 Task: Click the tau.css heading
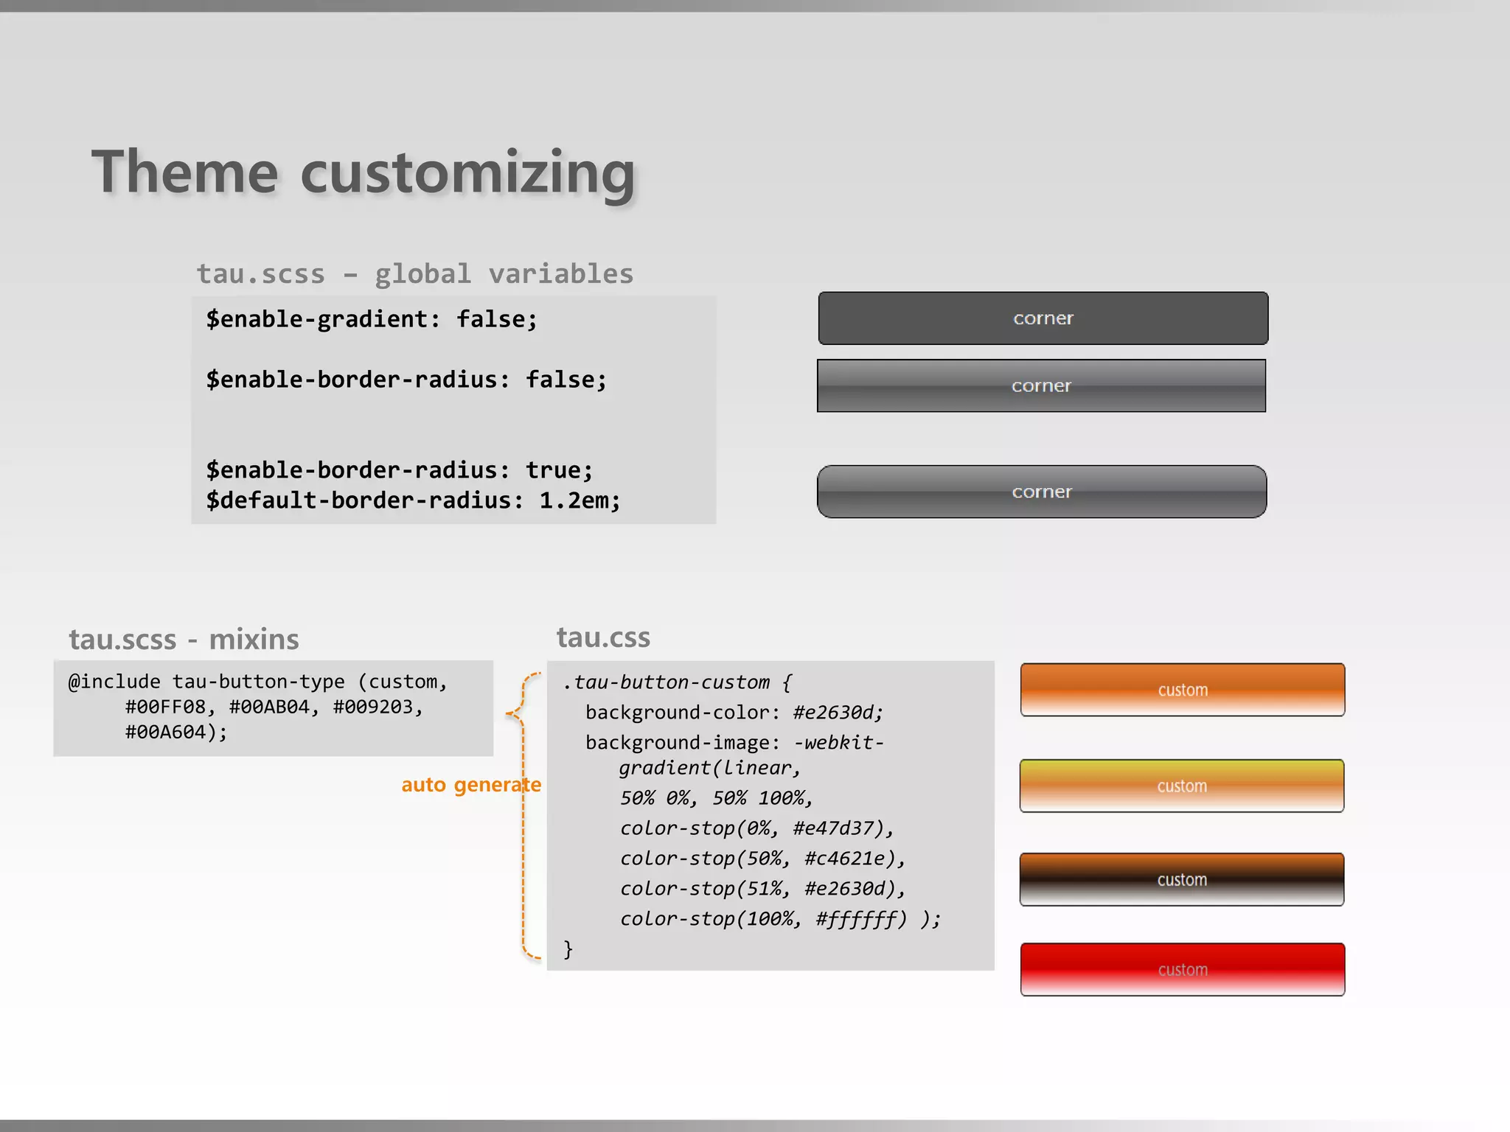click(603, 637)
